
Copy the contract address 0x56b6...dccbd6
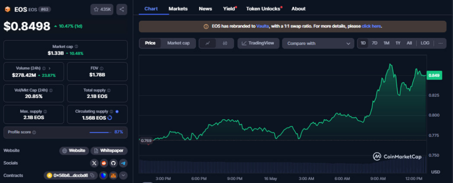pyautogui.click(x=92, y=176)
